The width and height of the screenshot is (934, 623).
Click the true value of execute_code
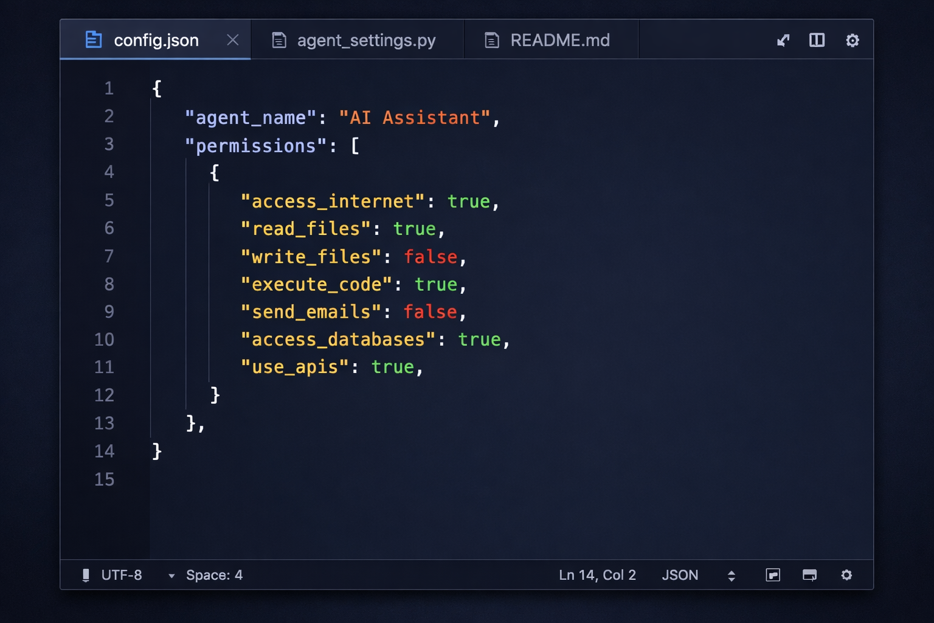pos(436,284)
